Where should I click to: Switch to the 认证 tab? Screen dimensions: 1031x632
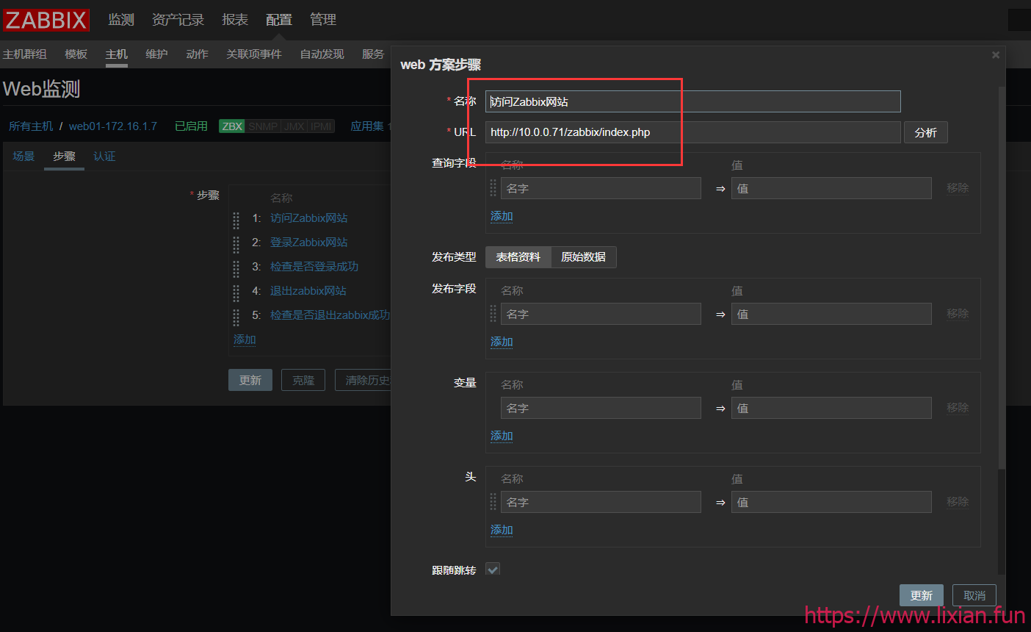point(104,156)
